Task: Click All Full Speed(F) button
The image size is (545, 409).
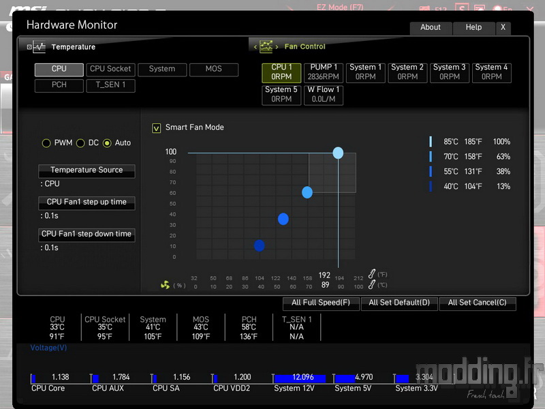Action: pyautogui.click(x=321, y=303)
